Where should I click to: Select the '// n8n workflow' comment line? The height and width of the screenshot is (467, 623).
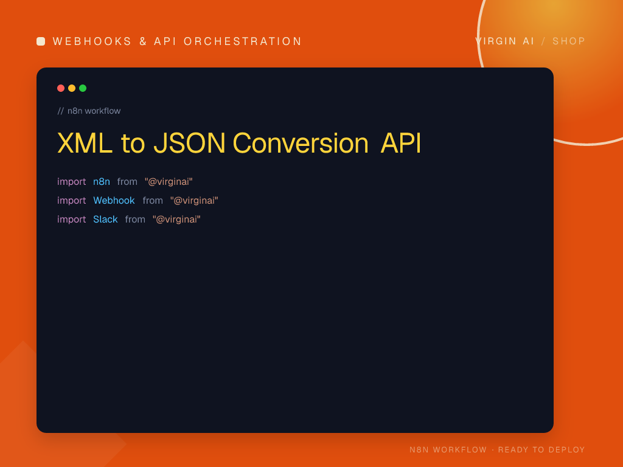pos(89,111)
